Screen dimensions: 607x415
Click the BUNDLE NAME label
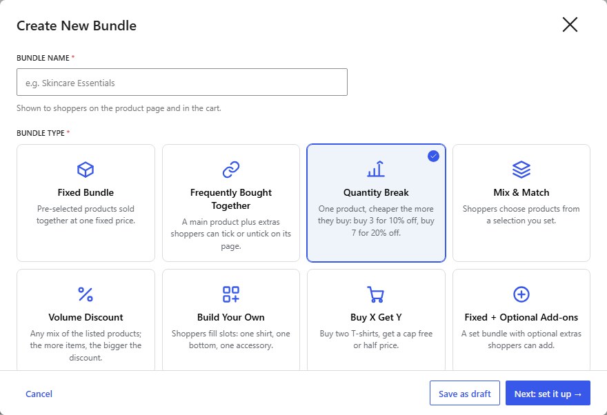coord(43,58)
